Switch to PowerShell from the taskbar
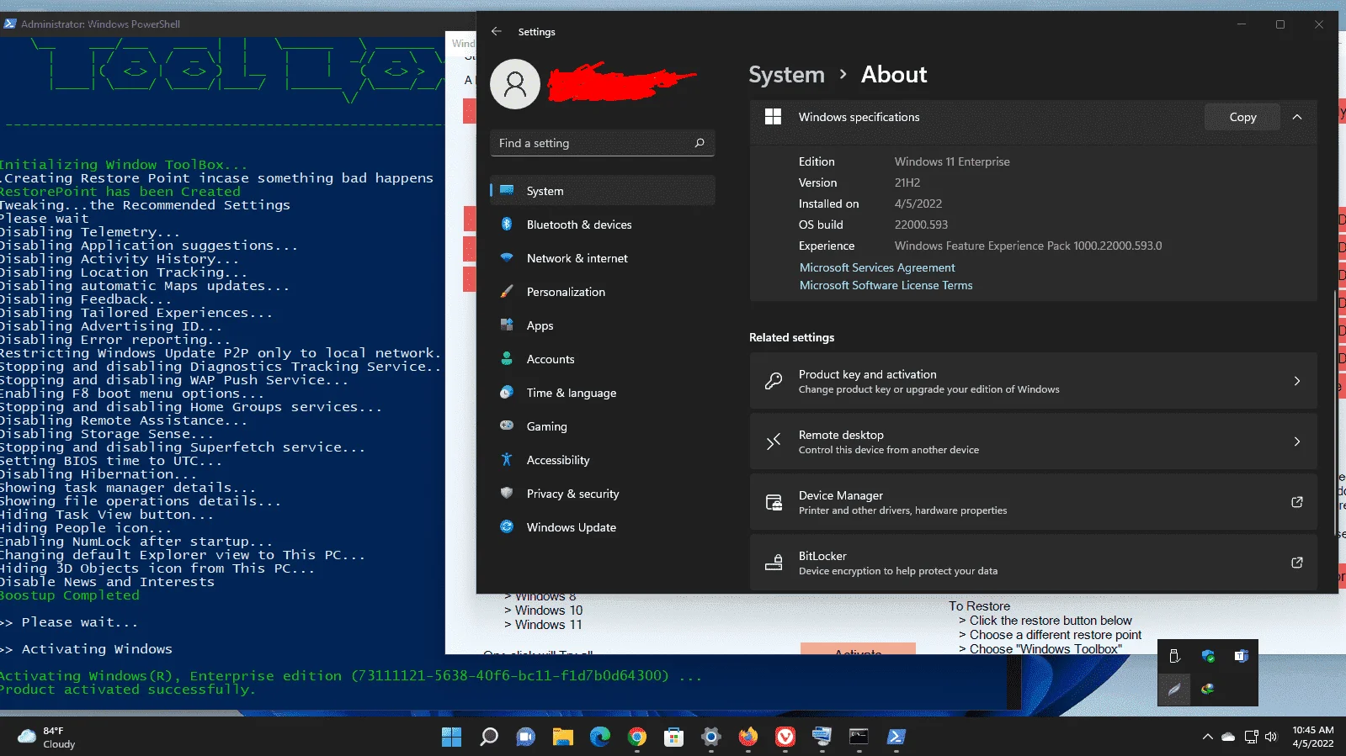The width and height of the screenshot is (1346, 756). (896, 737)
